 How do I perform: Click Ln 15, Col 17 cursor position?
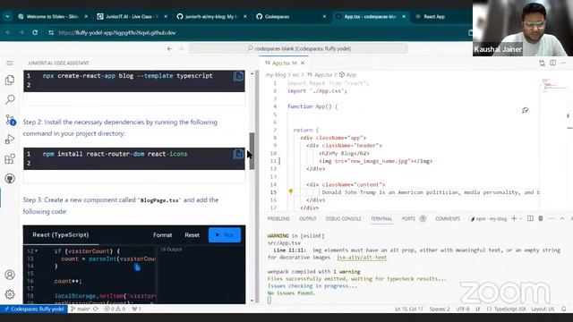pos(408,309)
